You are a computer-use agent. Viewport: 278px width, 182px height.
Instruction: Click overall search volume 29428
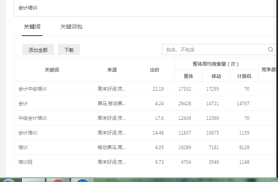[x=185, y=104]
